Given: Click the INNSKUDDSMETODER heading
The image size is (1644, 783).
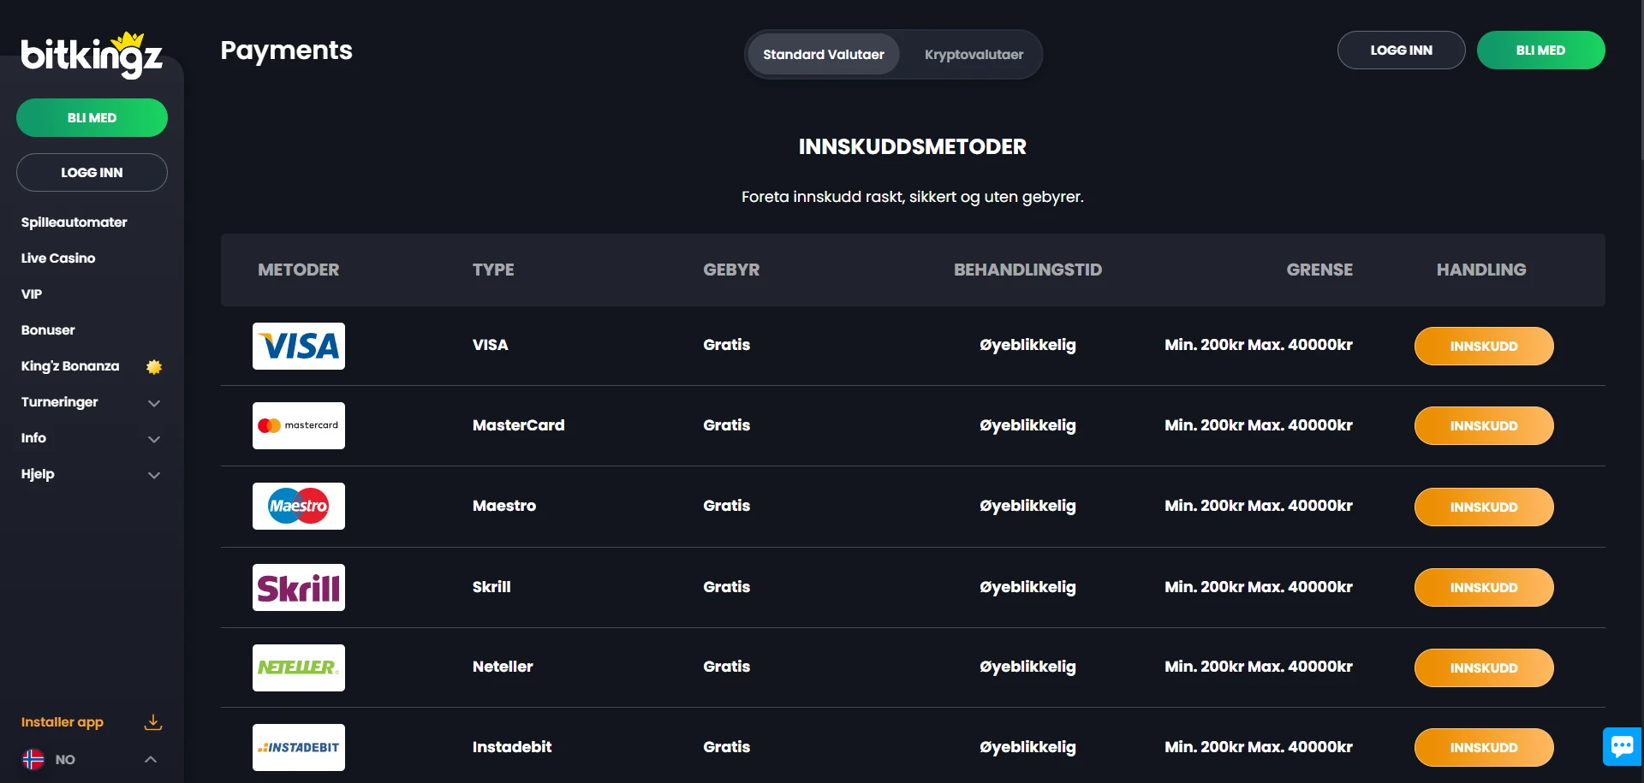Looking at the screenshot, I should (x=912, y=146).
